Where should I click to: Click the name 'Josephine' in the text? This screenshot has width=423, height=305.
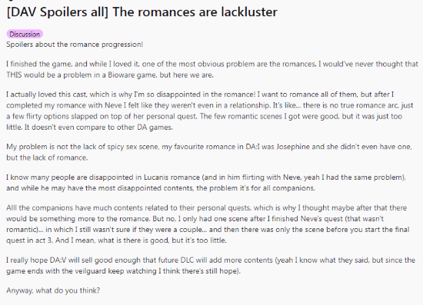click(292, 147)
